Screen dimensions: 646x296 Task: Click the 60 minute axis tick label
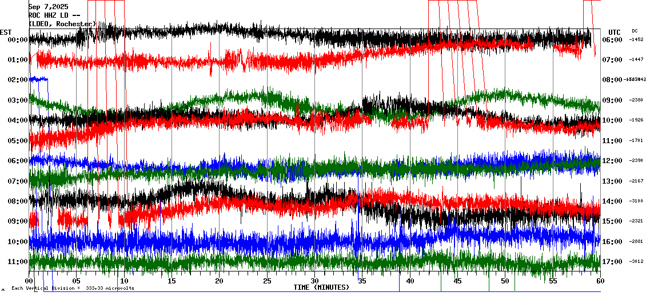pyautogui.click(x=600, y=281)
